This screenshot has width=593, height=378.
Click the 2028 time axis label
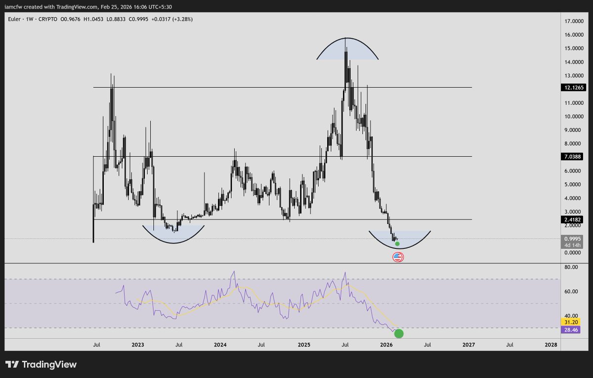point(551,344)
